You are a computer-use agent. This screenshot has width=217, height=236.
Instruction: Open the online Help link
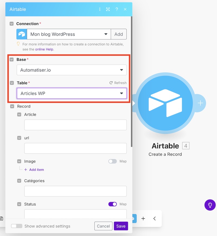click(44, 49)
